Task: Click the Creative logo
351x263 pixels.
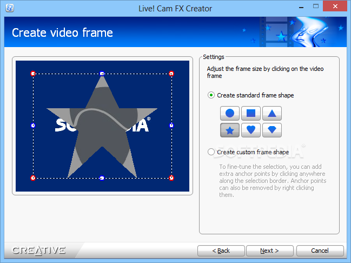Action: point(39,251)
